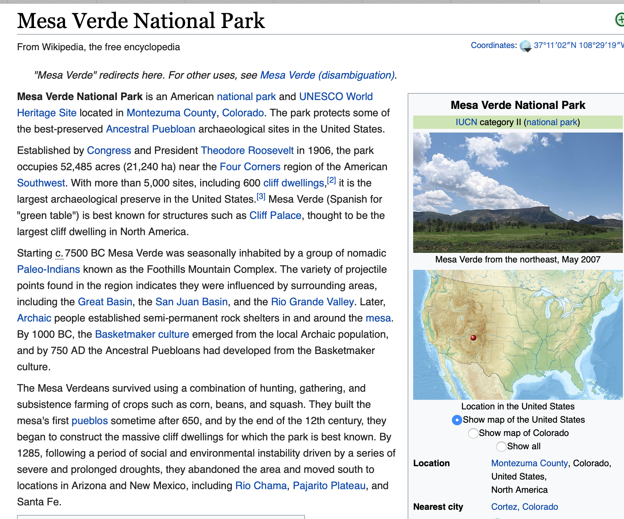Select the Show all radio button
This screenshot has height=519, width=624.
[x=501, y=447]
